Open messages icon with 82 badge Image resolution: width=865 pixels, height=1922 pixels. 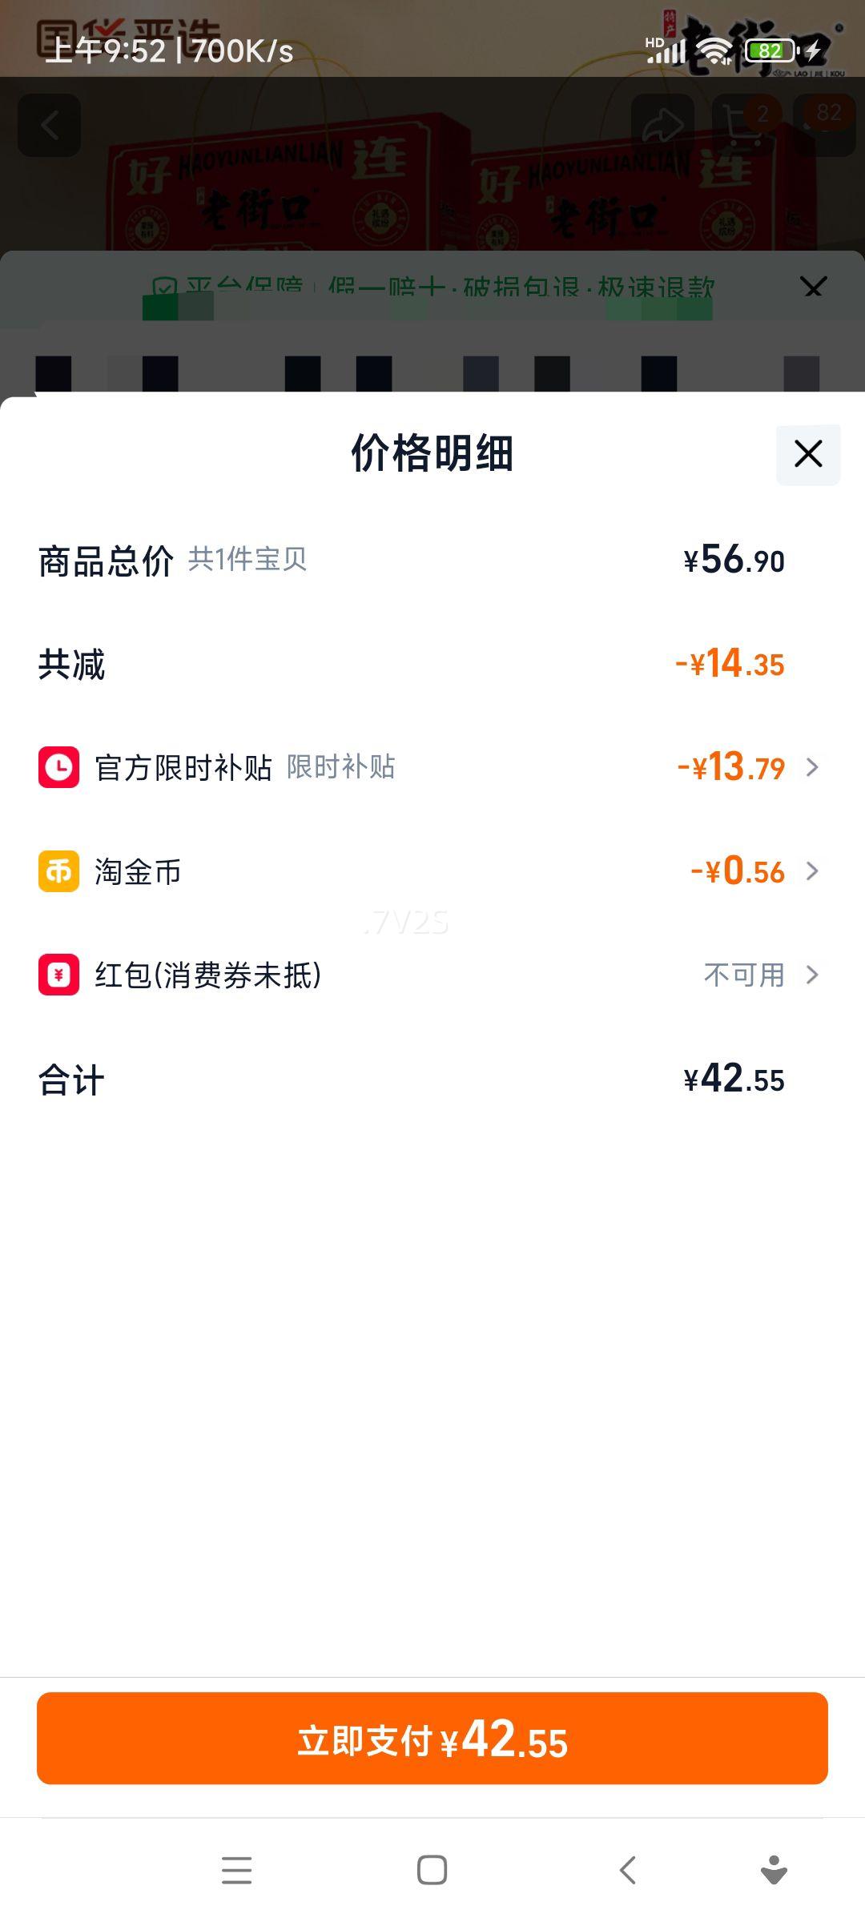click(x=823, y=126)
